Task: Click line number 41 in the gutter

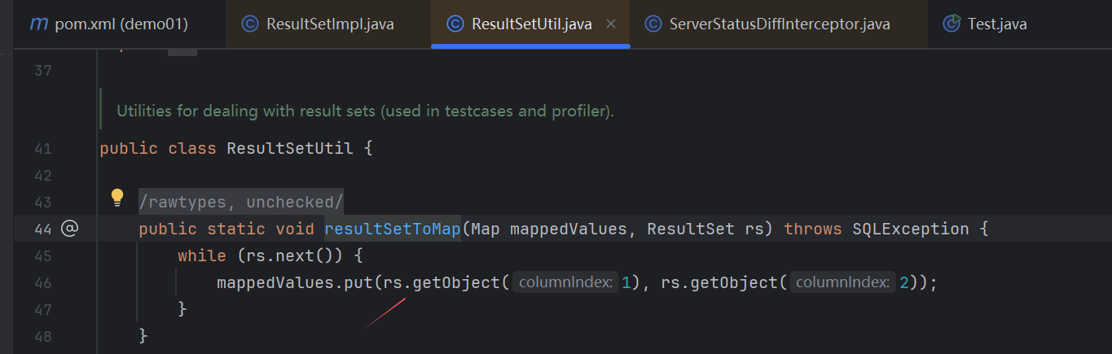Action: coord(43,149)
